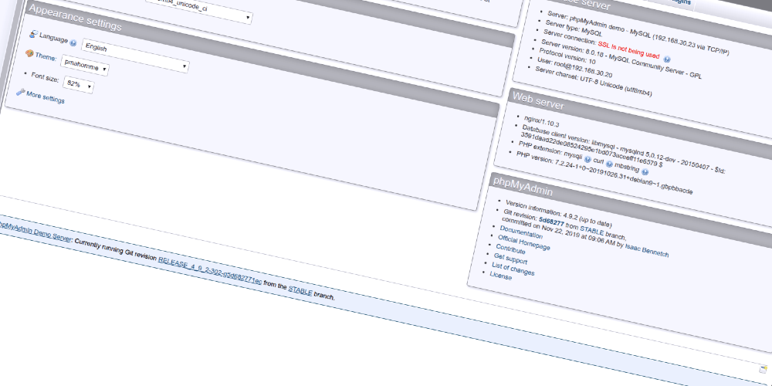Click help icon next to mbstring extension
Image resolution: width=772 pixels, height=386 pixels.
pyautogui.click(x=645, y=171)
